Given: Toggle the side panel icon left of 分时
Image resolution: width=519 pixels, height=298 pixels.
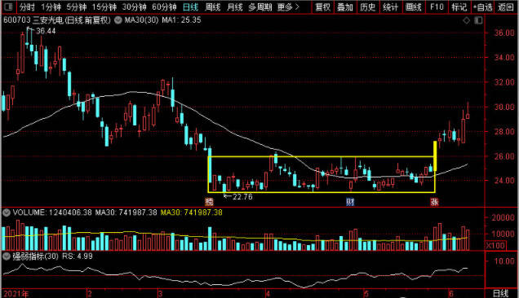Looking at the screenshot, I should (x=9, y=7).
